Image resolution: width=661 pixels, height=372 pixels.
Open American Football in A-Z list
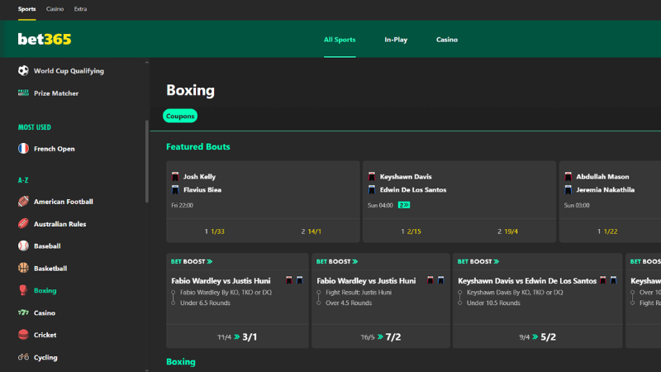(64, 202)
